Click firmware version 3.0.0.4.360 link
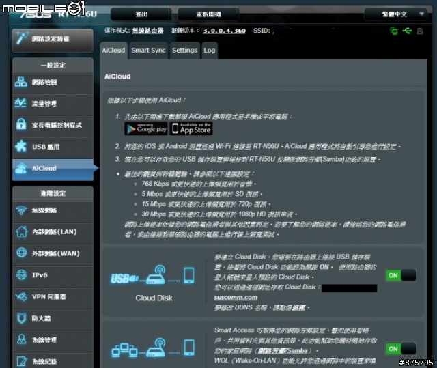Viewport: 437px width, 368px height. click(224, 31)
